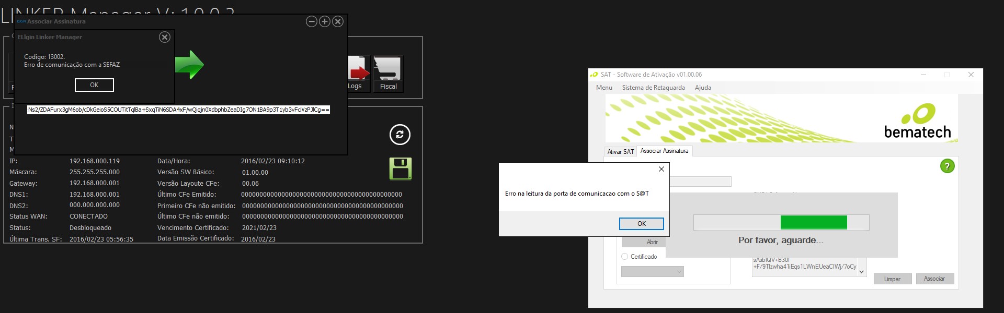
Task: Open the Sistema de Retaguarda menu
Action: (x=653, y=88)
